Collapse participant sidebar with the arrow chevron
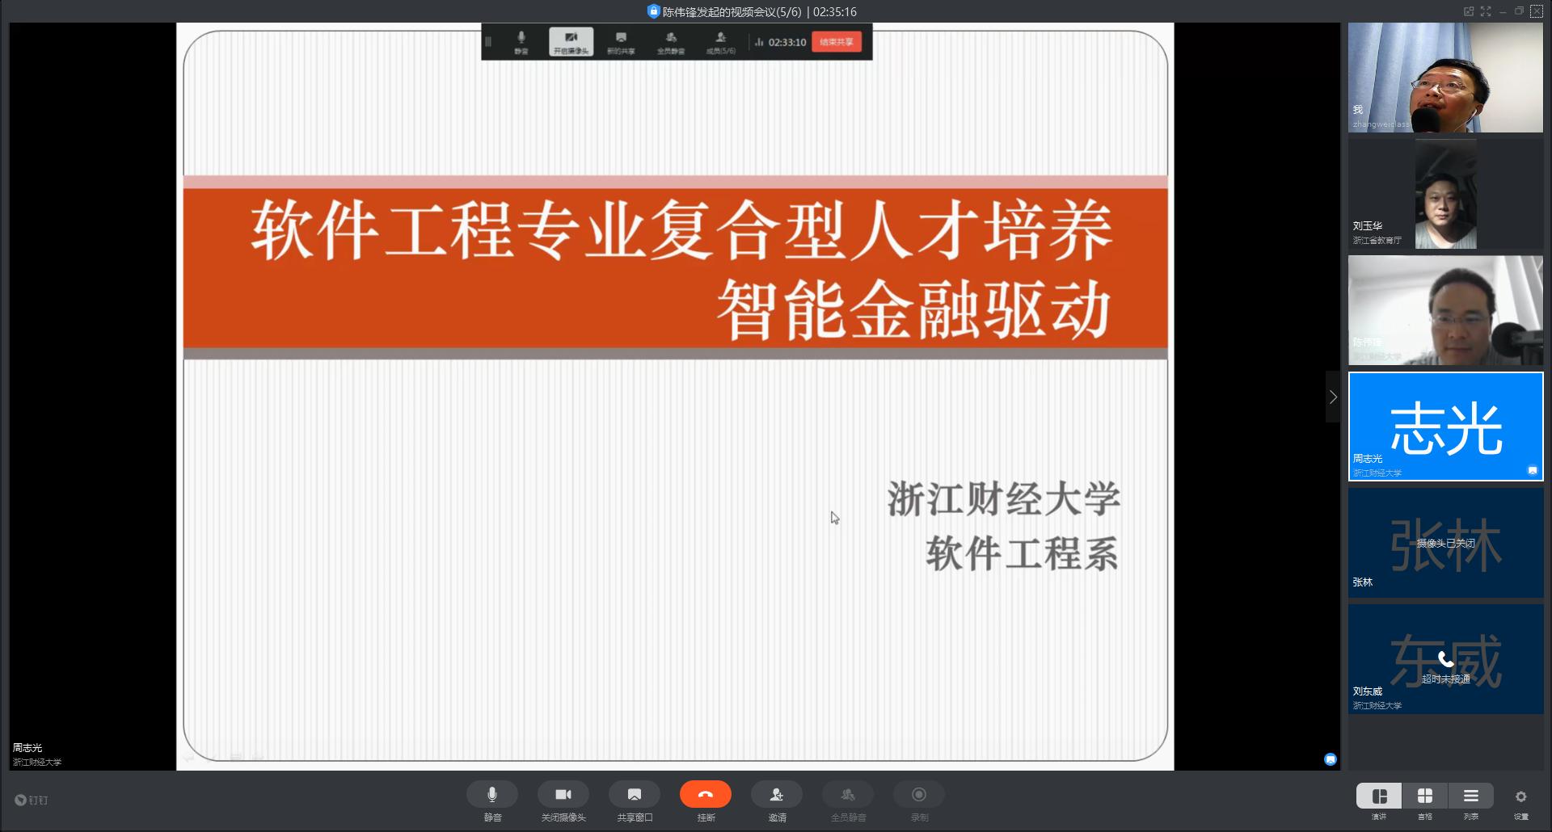This screenshot has width=1552, height=832. (x=1333, y=397)
